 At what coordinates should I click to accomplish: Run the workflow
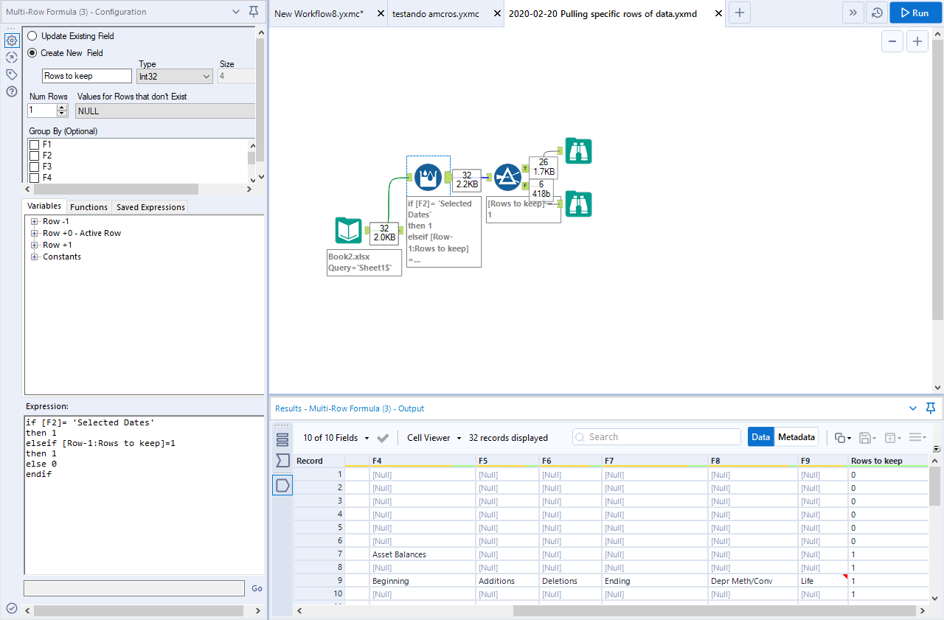(x=914, y=13)
